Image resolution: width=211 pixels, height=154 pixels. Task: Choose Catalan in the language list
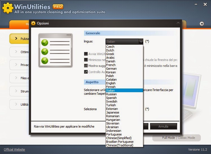[x=124, y=80]
